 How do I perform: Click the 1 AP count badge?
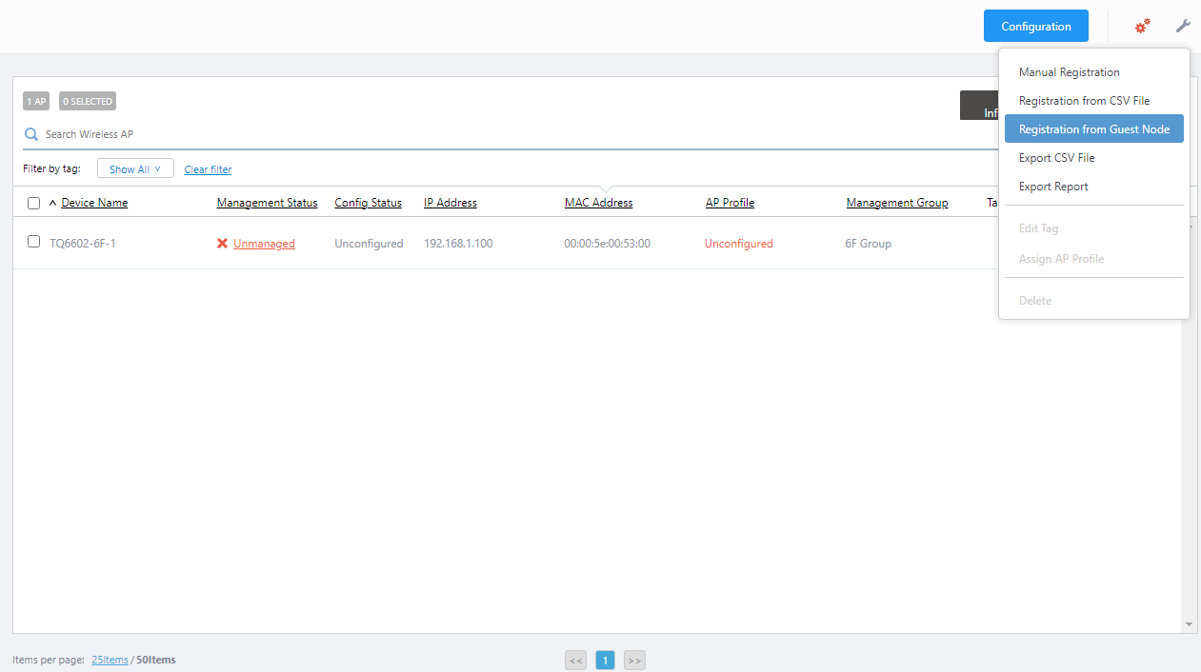(x=36, y=101)
